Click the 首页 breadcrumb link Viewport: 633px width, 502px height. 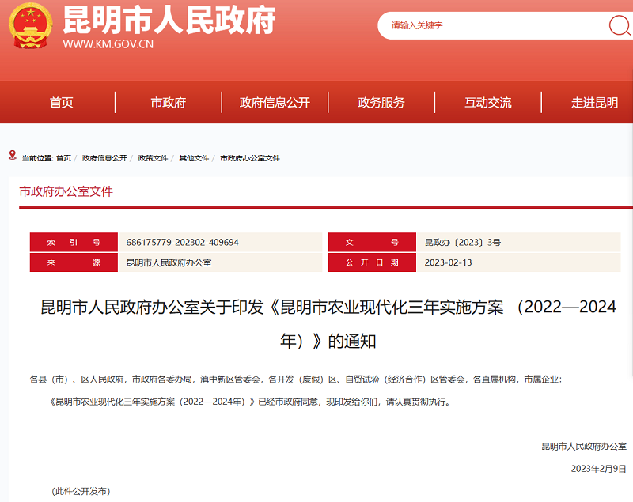point(63,158)
